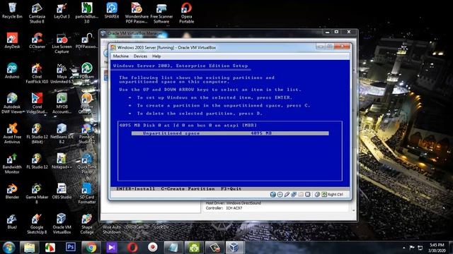Select the SHAREit desktop icon
Viewport: 453px width, 254px height.
[112, 11]
